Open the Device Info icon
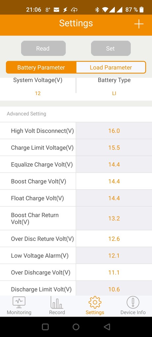 133,302
